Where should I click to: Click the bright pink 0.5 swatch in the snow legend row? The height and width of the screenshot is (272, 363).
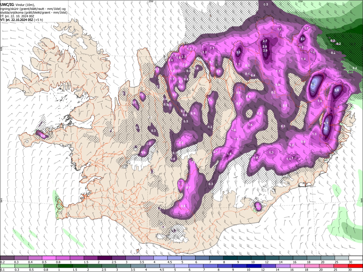click(49, 258)
